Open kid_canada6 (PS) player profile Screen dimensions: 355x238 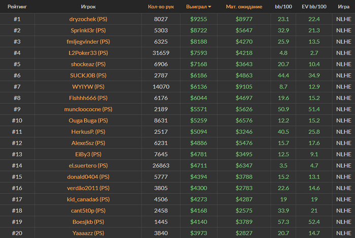[x=88, y=200]
